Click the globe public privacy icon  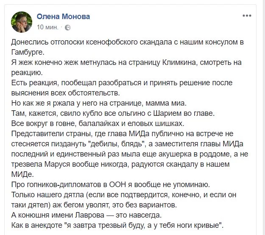tap(67, 28)
